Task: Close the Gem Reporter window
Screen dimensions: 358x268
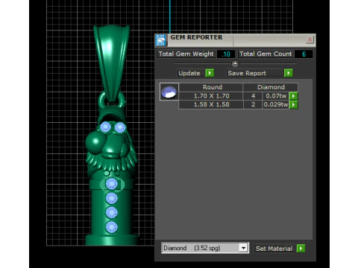Action: pos(310,39)
